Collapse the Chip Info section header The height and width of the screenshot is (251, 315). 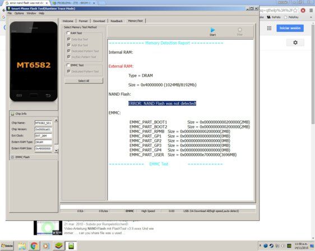click(x=34, y=114)
